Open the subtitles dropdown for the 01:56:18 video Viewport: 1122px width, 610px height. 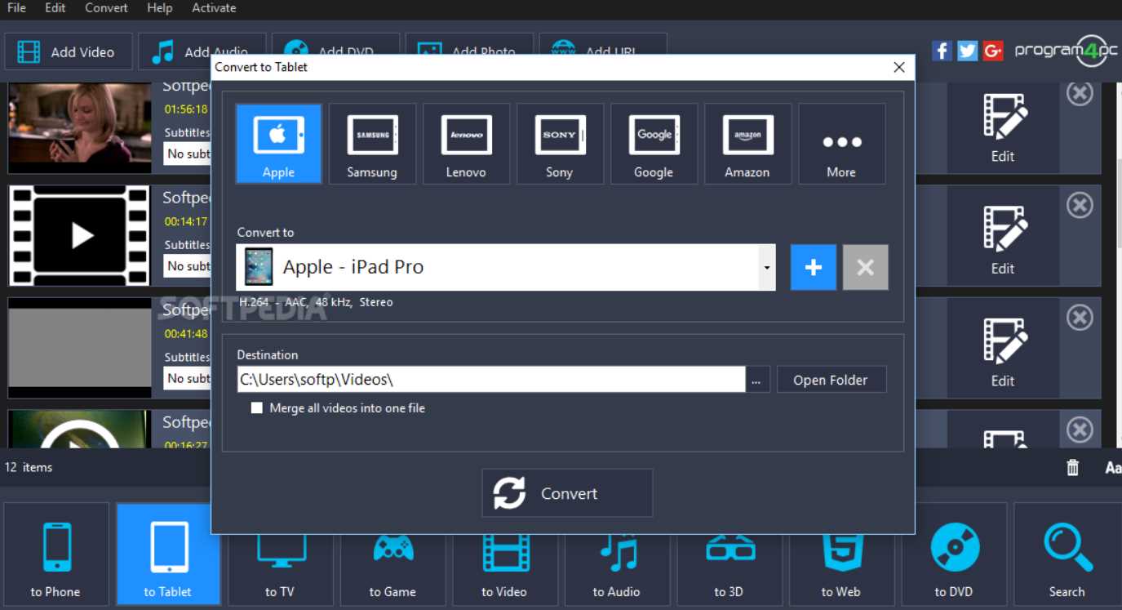[187, 154]
